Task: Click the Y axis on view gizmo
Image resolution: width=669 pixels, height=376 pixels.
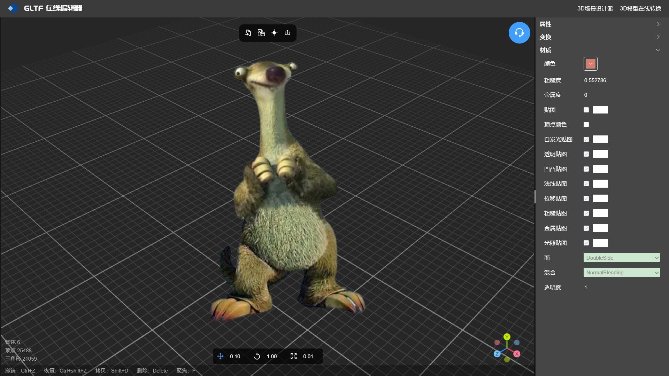Action: point(507,337)
